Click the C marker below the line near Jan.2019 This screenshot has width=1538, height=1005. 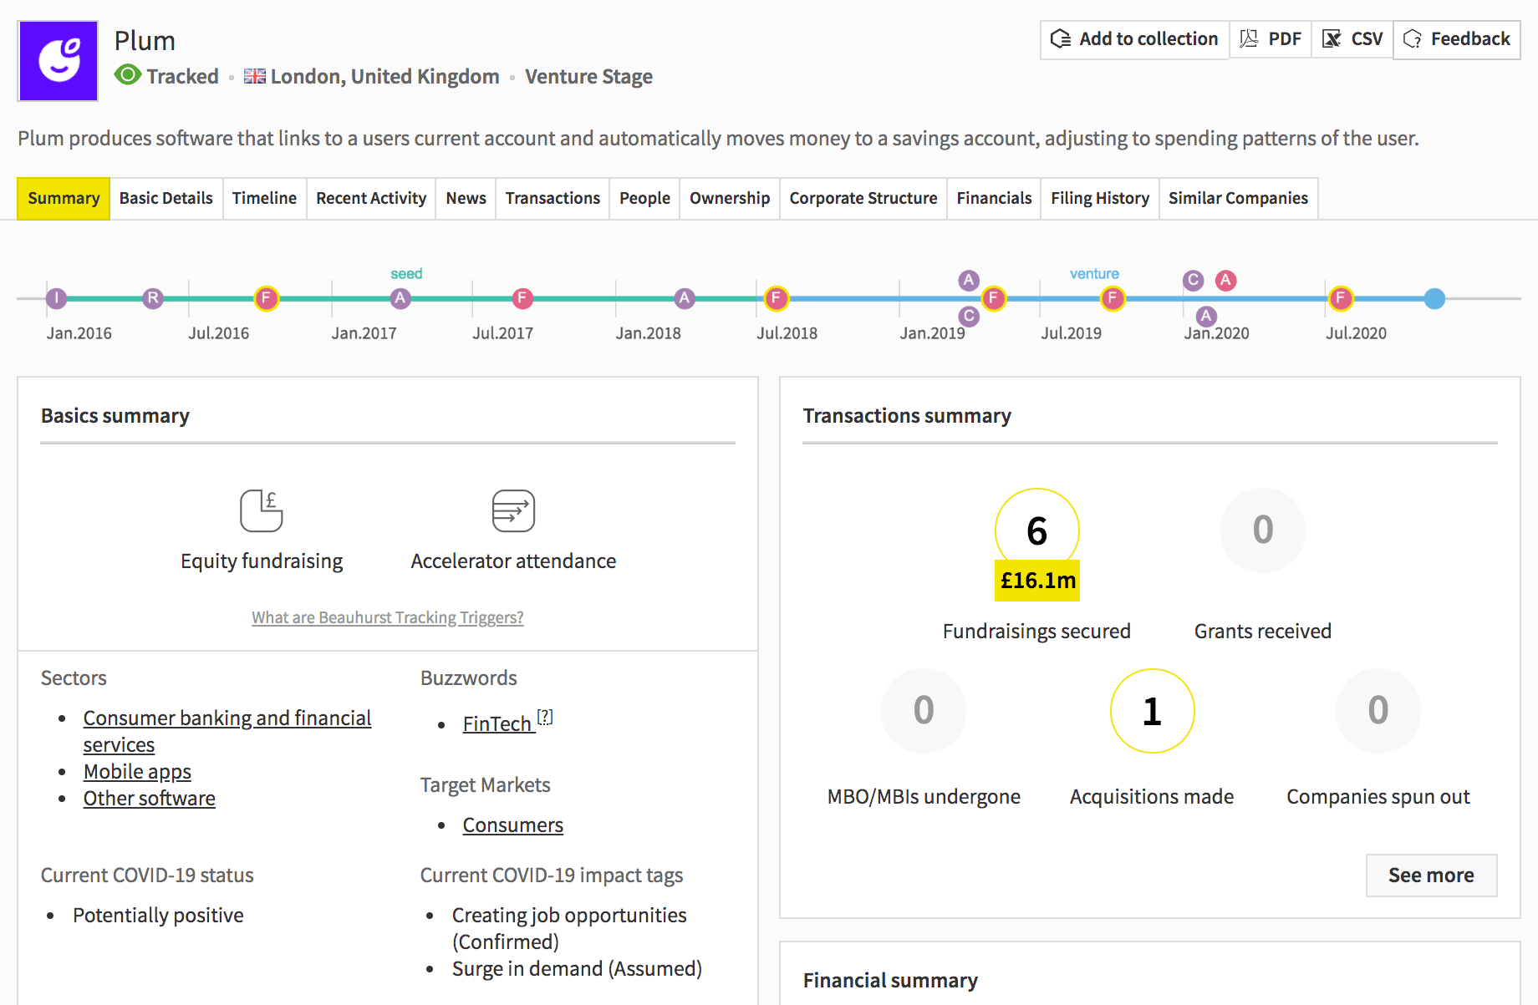click(x=969, y=317)
